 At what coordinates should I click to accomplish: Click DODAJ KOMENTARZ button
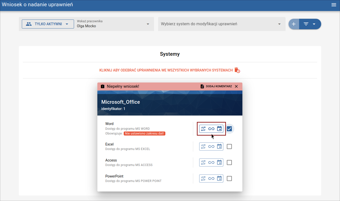pos(216,86)
